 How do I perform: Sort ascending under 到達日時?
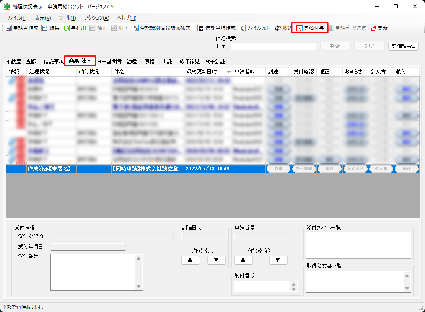coord(190,260)
